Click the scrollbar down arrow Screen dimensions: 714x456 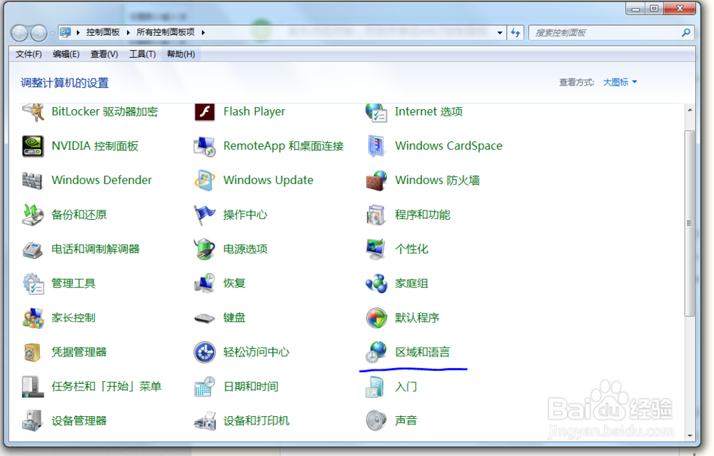(690, 435)
